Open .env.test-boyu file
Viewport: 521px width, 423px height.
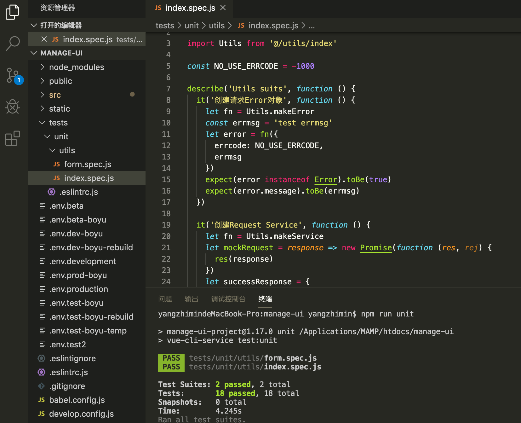point(87,303)
